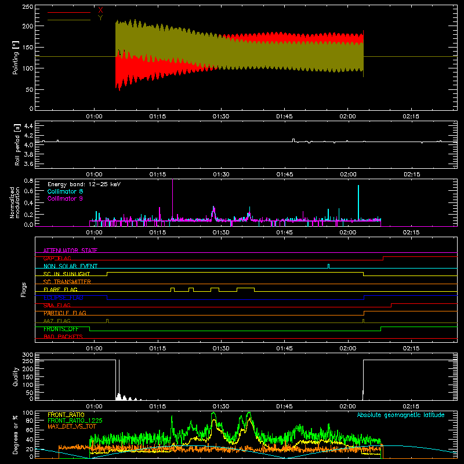Screen dimensions: 464x464
Task: Click the 'Roll period [s]' axis label
Action: [x=17, y=144]
